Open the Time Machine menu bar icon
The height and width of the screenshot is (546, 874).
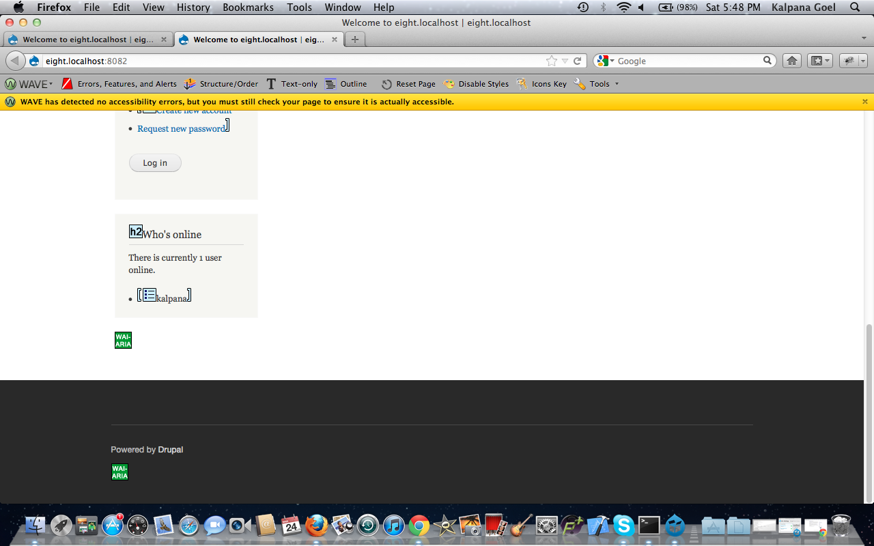582,8
